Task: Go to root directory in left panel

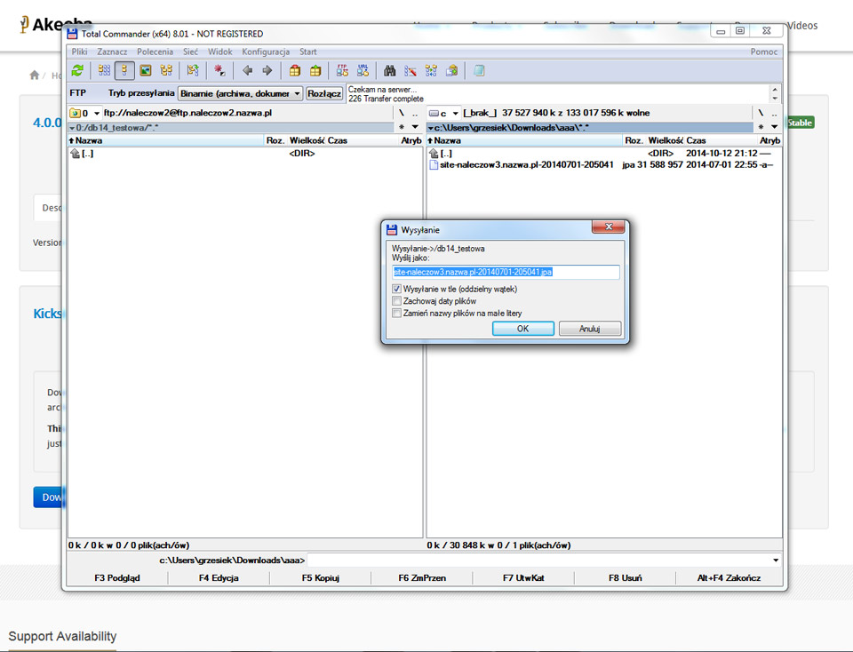Action: (402, 113)
